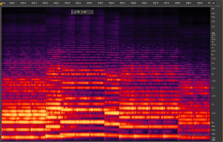Click the hms time format label
The image size is (223, 142).
coord(3,3)
